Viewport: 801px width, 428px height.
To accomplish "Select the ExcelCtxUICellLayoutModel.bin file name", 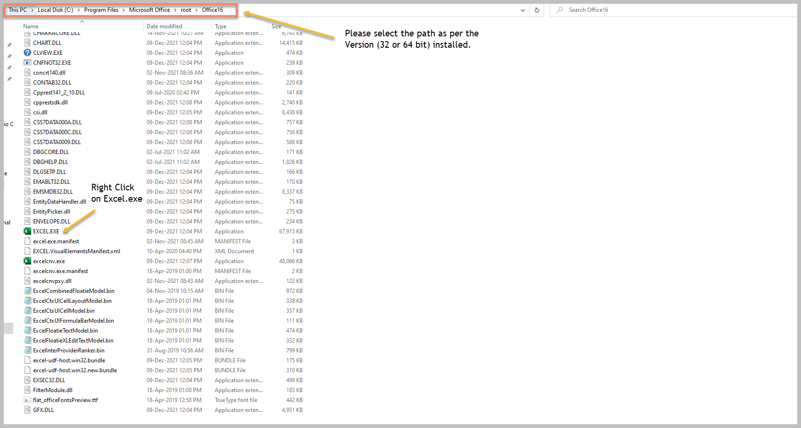I will pyautogui.click(x=72, y=301).
